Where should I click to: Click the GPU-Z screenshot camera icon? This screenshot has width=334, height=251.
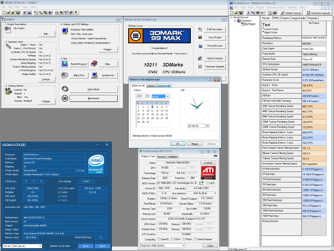pyautogui.click(x=215, y=156)
